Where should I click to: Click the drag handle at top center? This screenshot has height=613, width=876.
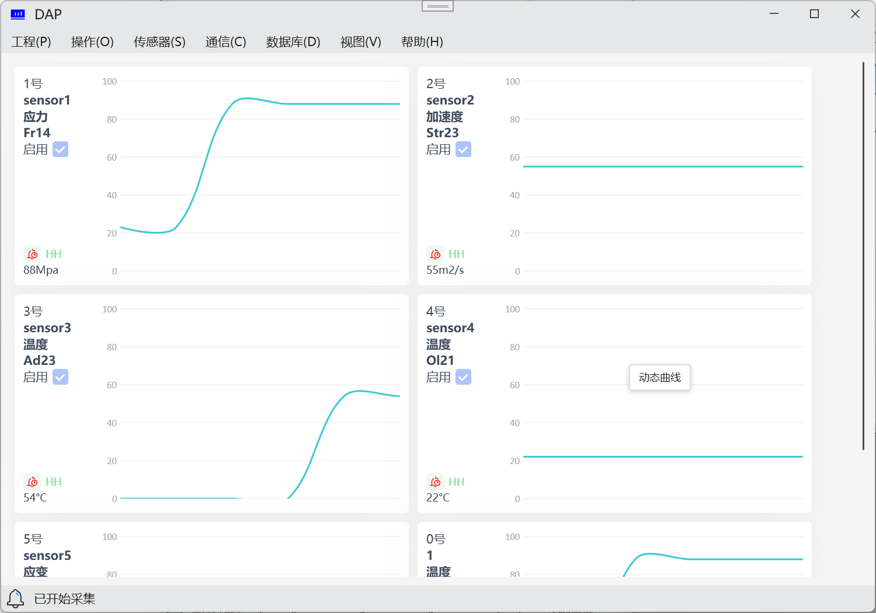pos(437,6)
